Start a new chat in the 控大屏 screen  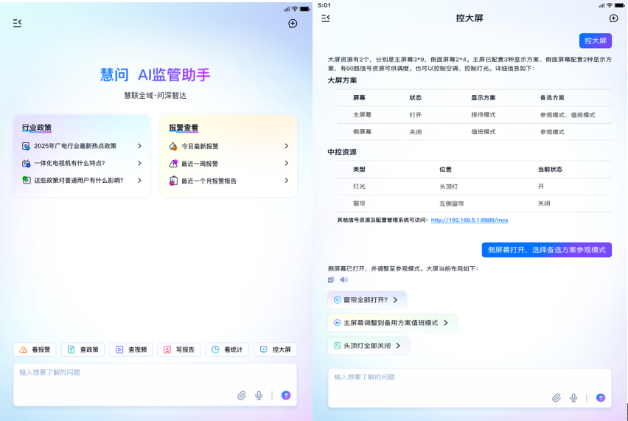click(613, 18)
